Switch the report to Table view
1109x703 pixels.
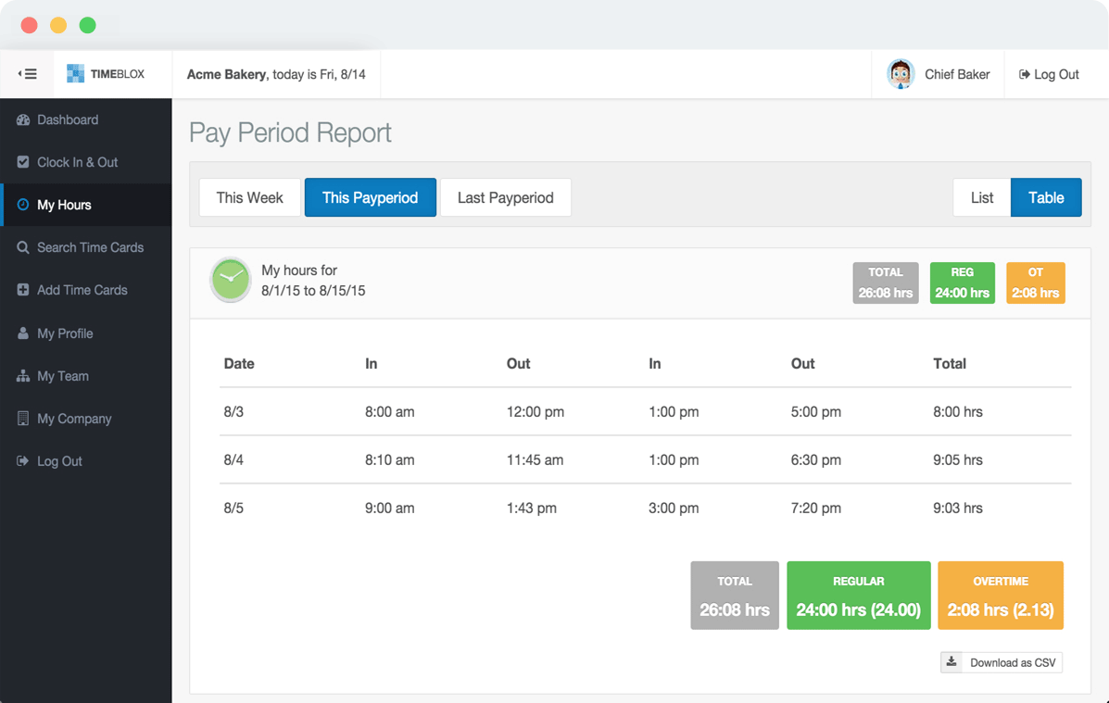(x=1046, y=197)
